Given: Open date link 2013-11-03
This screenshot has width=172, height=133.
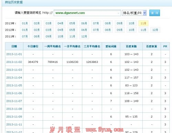Looking at the screenshot, I should pos(14,70).
